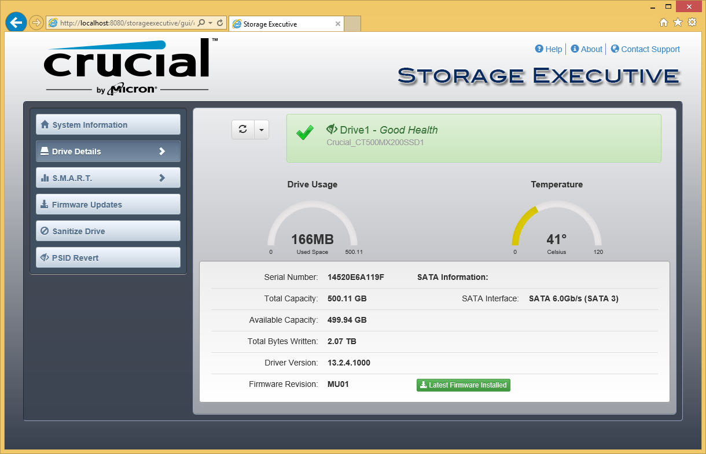The image size is (706, 454).
Task: Click serial number 14520E6A119F
Action: pos(356,277)
